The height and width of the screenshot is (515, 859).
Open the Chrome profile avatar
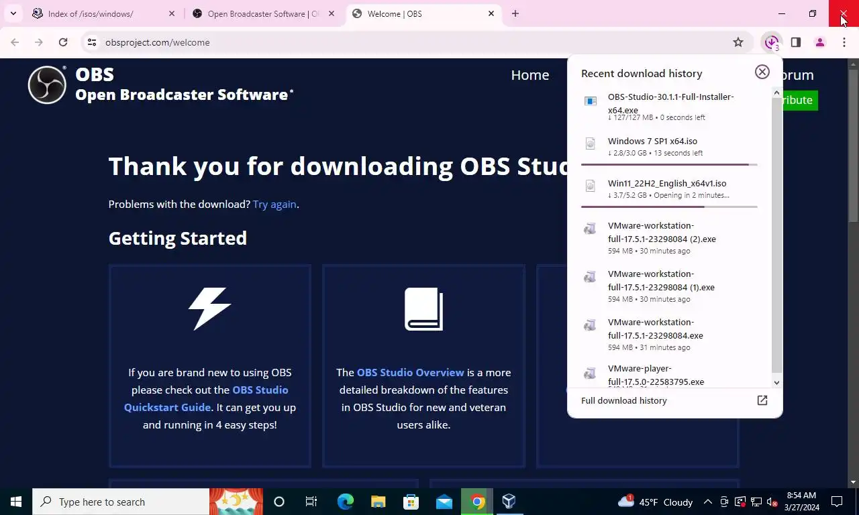(x=820, y=42)
